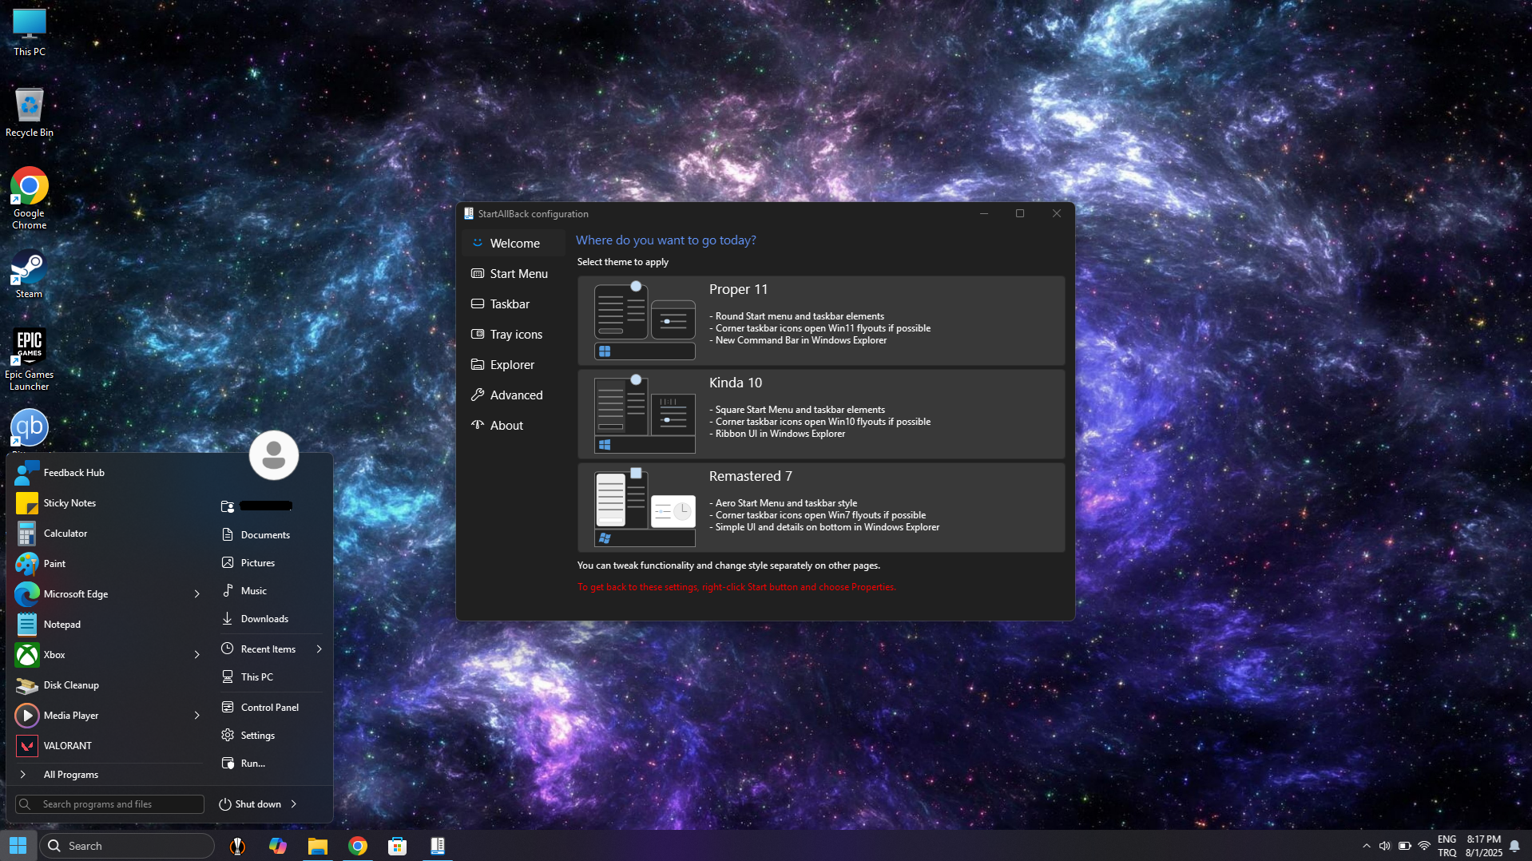Click the Windows Start button
The width and height of the screenshot is (1532, 861).
(x=18, y=846)
